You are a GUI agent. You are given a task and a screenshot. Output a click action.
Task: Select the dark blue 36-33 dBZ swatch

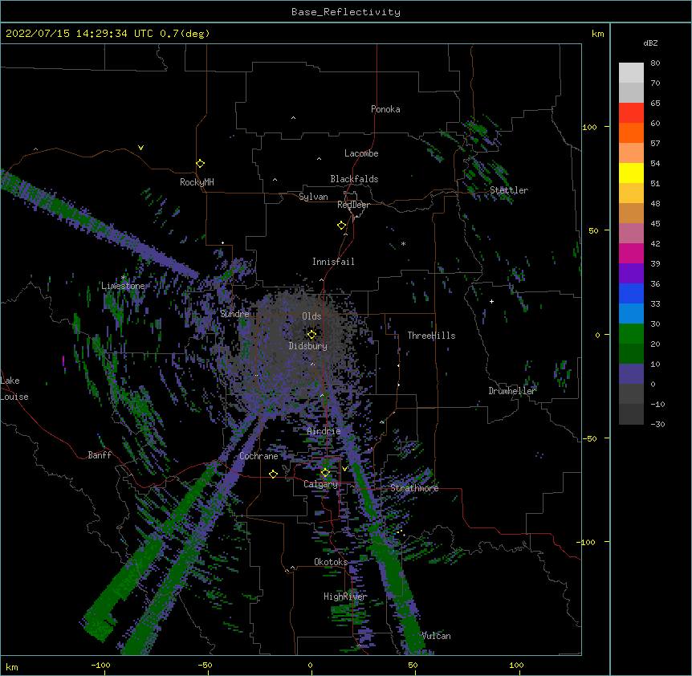631,293
